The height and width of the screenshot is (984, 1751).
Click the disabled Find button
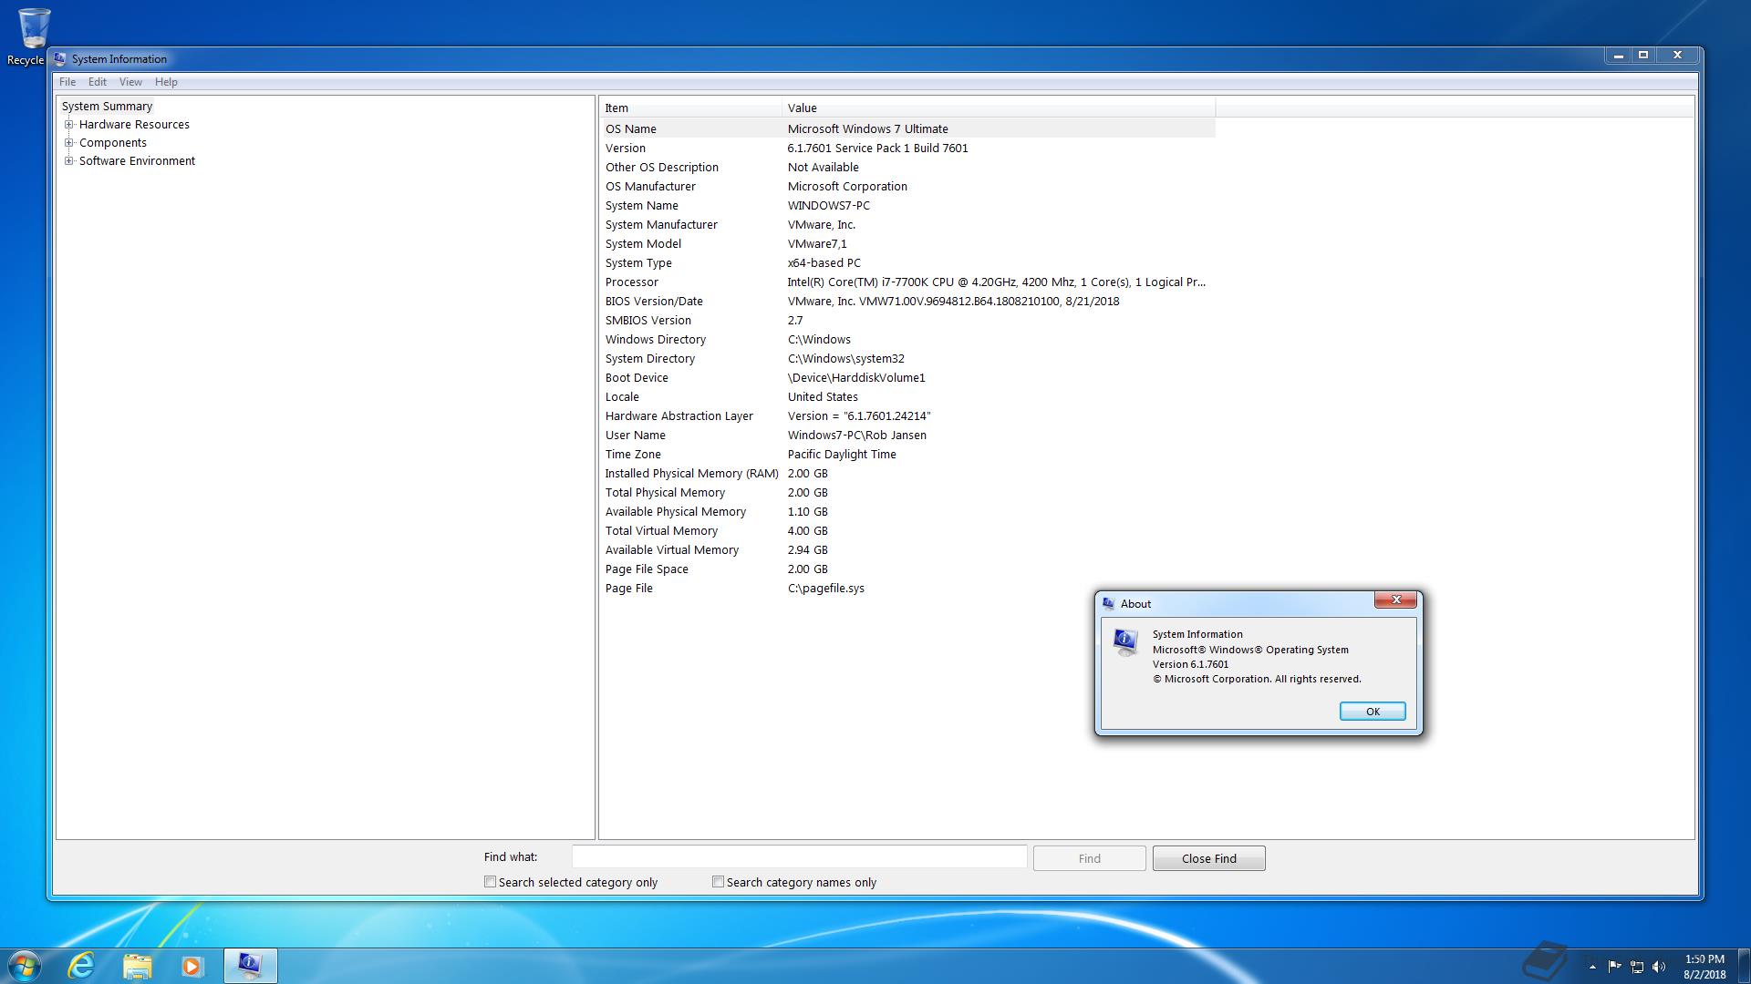1089,858
